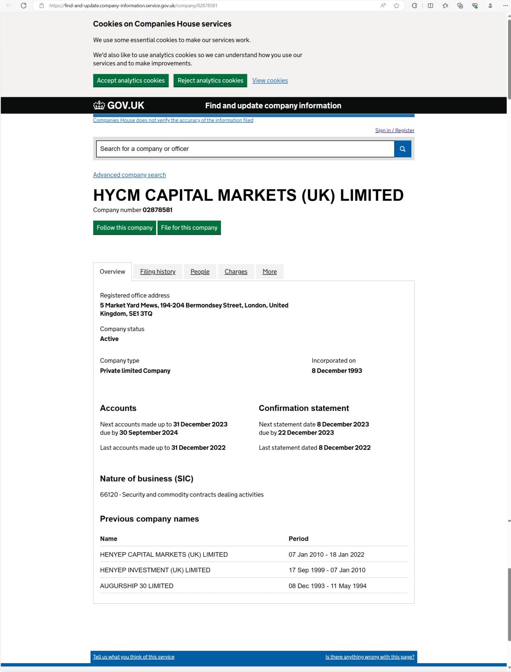Screen dimensions: 511x672
Task: Select the Overview tab
Action: pyautogui.click(x=112, y=271)
